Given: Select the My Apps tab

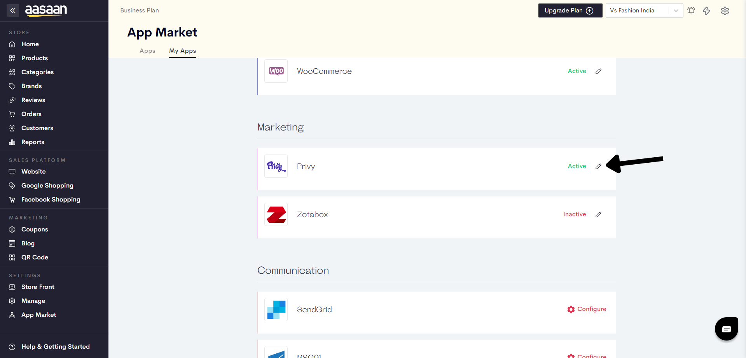Looking at the screenshot, I should (182, 51).
